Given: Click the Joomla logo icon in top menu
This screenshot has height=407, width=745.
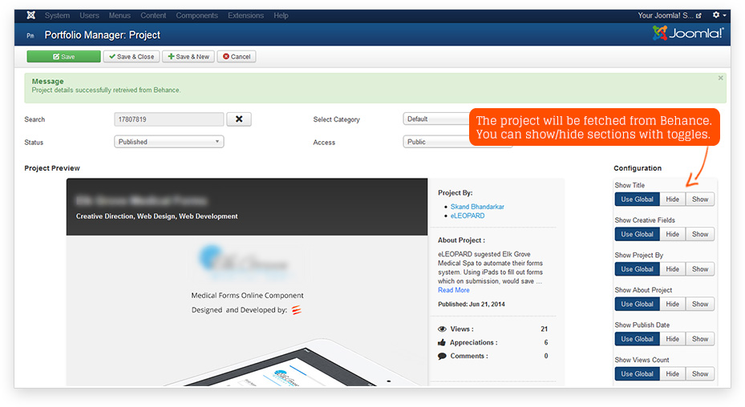Looking at the screenshot, I should pos(30,15).
